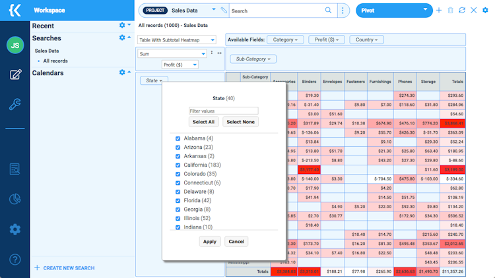Click the Select None button
The image size is (495, 278).
240,122
